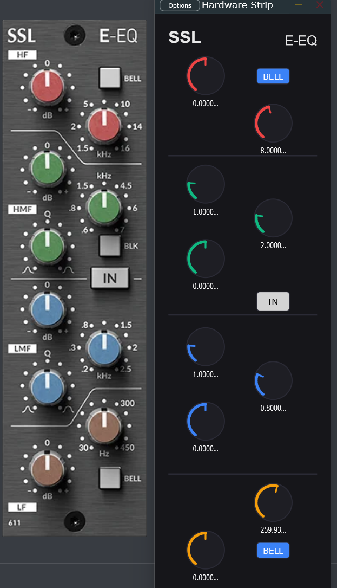The image size is (337, 588).
Task: Toggle the blue LF BELL button in strip
Action: (x=273, y=551)
